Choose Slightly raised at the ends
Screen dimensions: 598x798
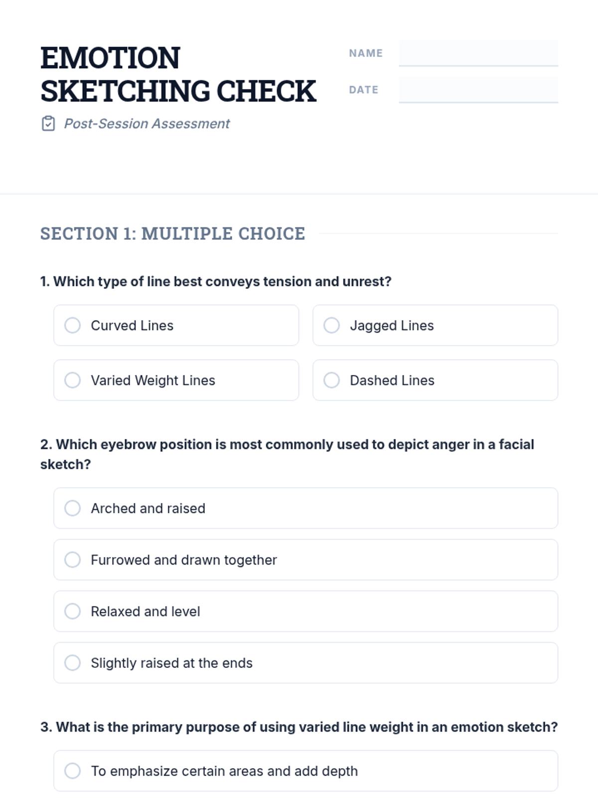pyautogui.click(x=73, y=663)
